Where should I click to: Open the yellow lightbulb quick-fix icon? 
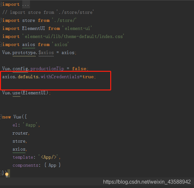[7, 174]
